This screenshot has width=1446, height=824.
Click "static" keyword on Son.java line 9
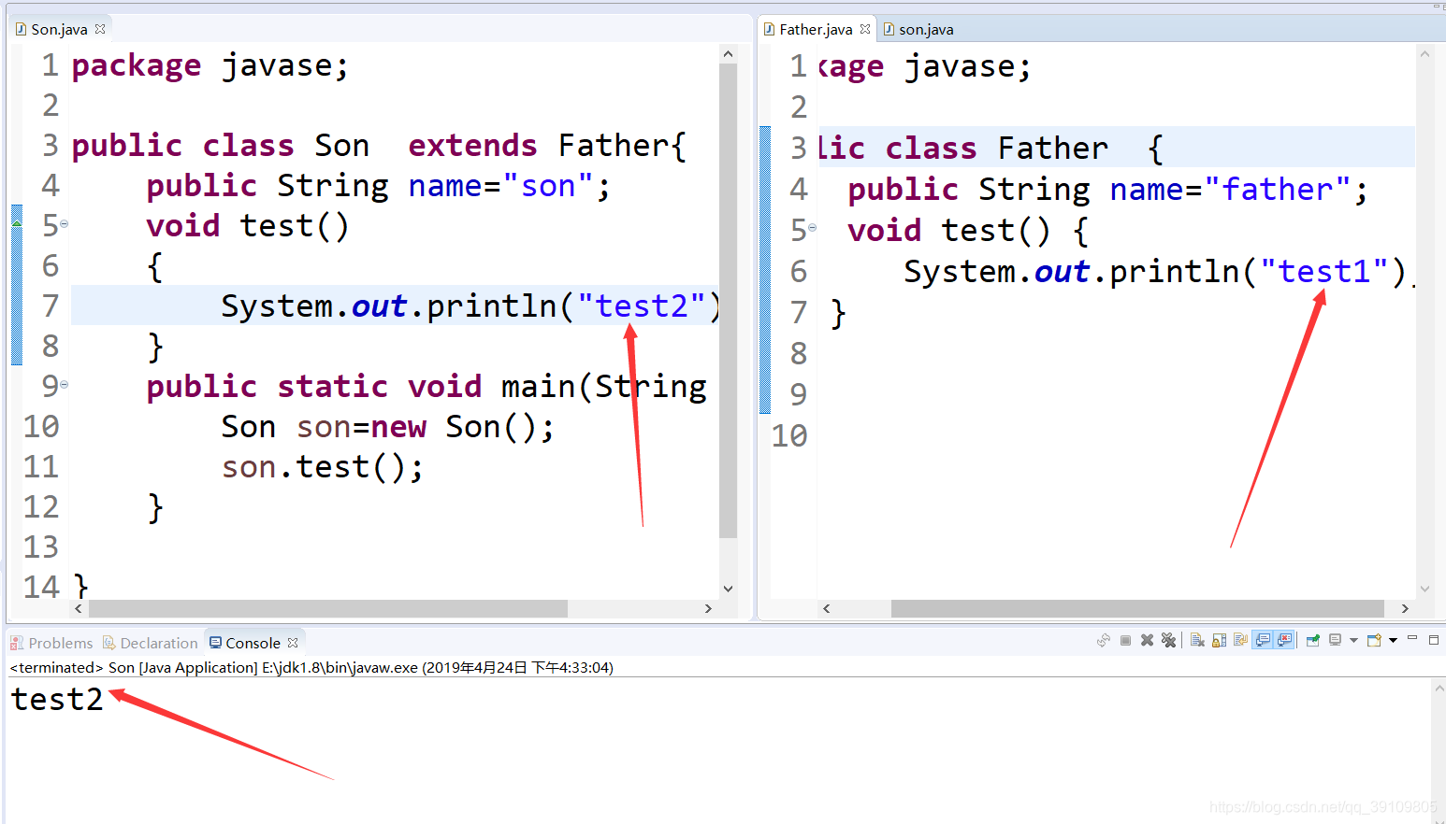pos(333,387)
